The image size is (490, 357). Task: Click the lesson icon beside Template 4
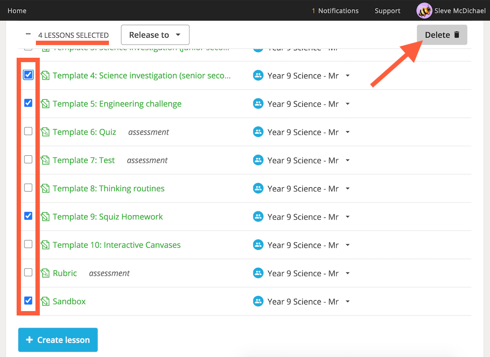point(45,75)
